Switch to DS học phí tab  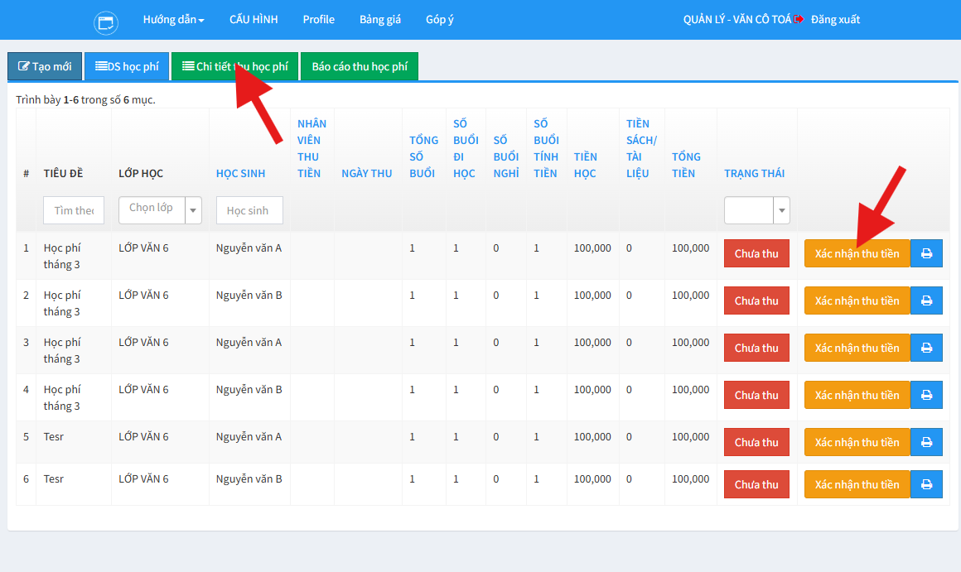tap(127, 66)
